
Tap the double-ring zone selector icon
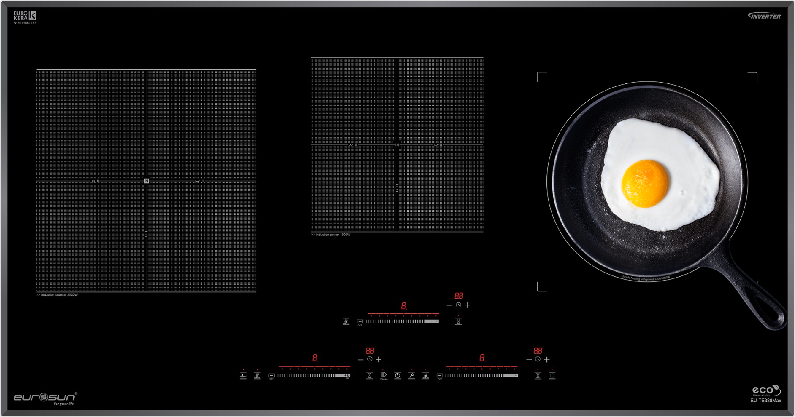552,375
